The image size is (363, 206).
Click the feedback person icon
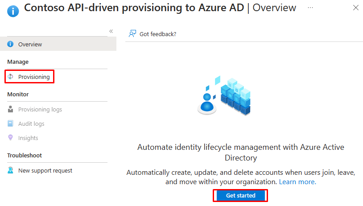132,34
